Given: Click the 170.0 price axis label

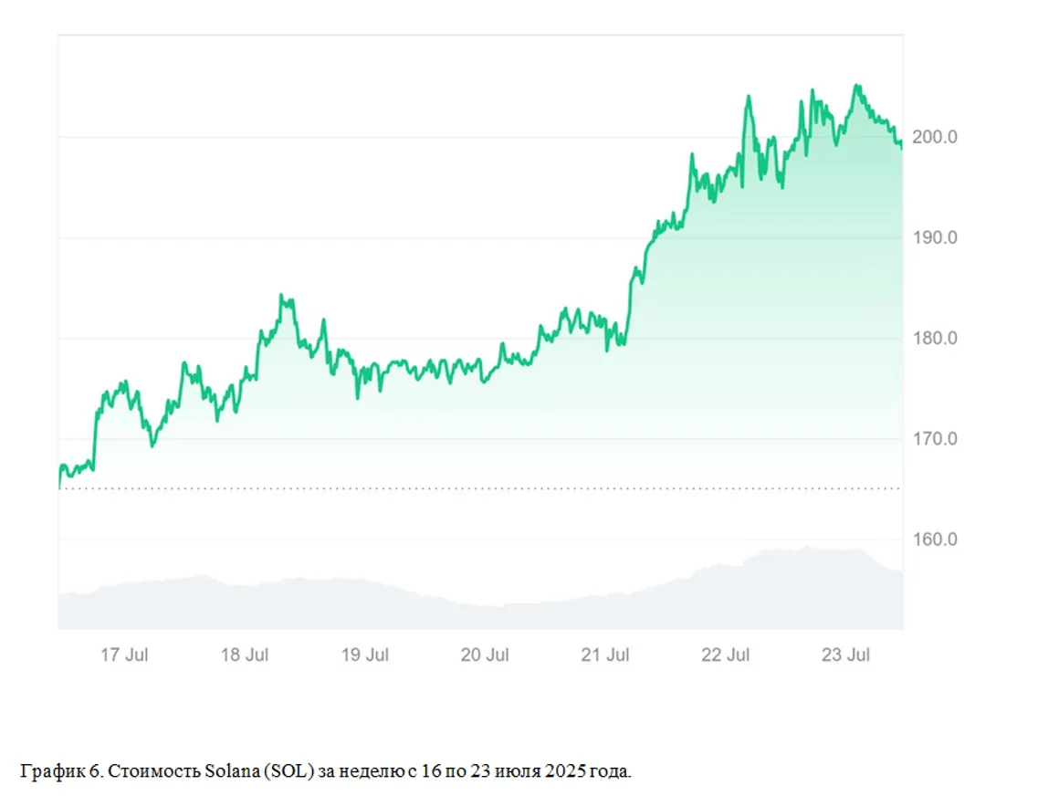Looking at the screenshot, I should [x=934, y=439].
